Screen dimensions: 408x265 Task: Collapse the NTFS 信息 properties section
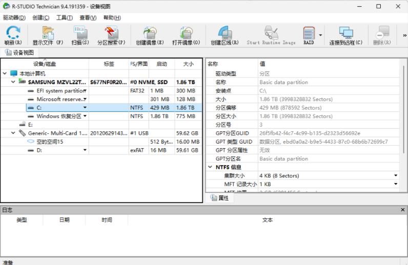click(211, 167)
